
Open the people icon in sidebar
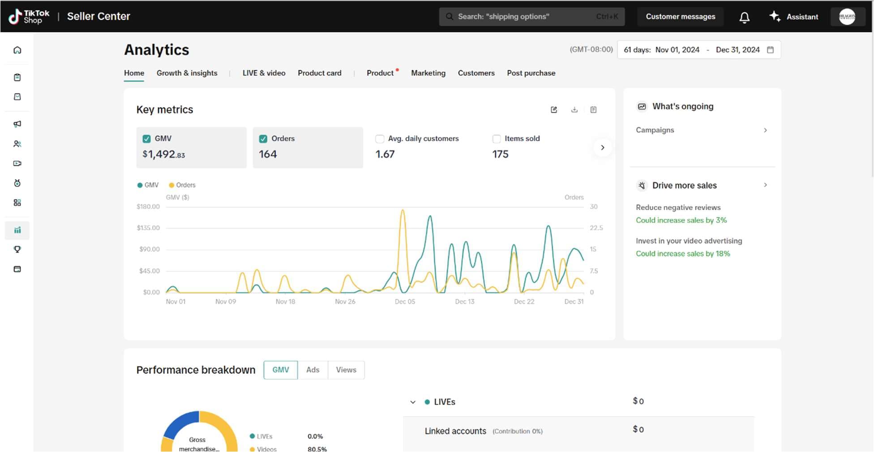(x=17, y=144)
